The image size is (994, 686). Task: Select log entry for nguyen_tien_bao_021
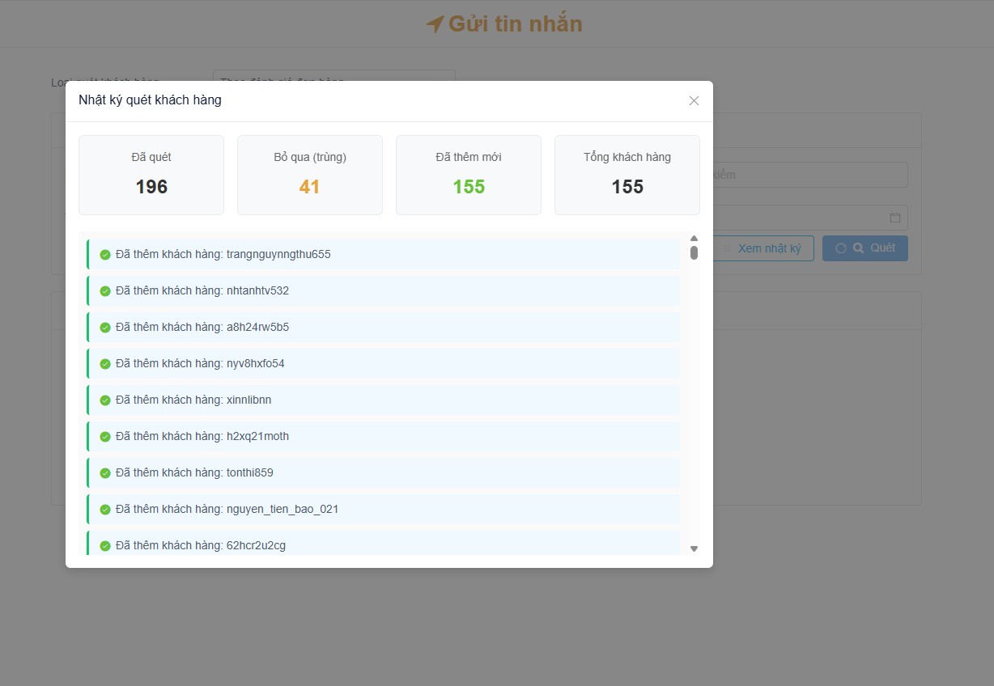(x=383, y=510)
